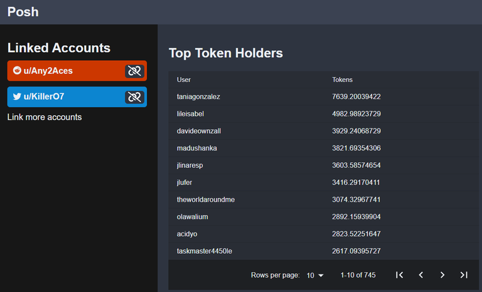Go to next page of holders
The height and width of the screenshot is (292, 482).
tap(442, 275)
